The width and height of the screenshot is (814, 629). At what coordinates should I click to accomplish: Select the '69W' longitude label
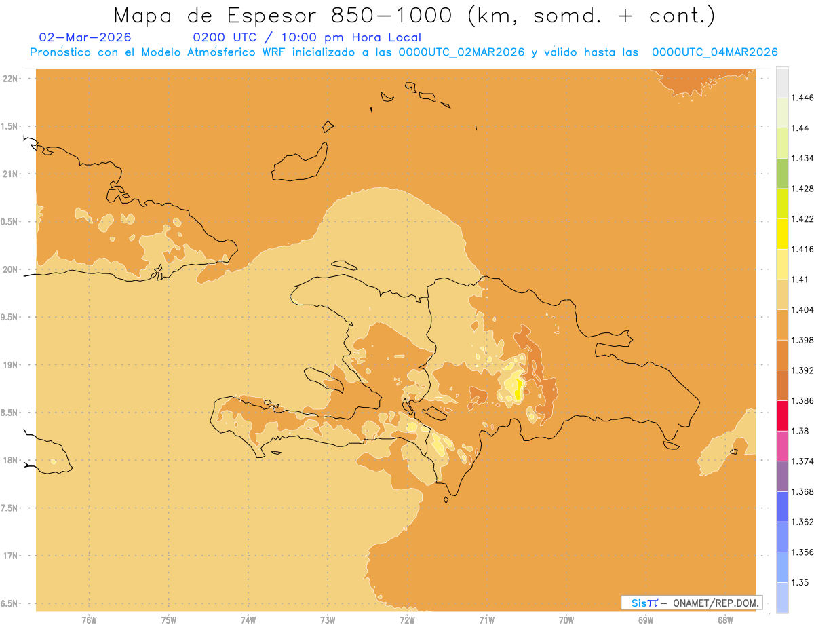(646, 620)
